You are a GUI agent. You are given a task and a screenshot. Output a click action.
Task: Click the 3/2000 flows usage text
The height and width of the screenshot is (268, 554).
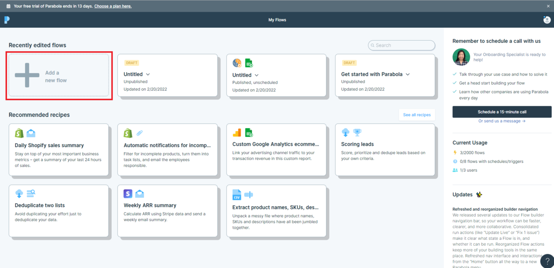coord(472,153)
